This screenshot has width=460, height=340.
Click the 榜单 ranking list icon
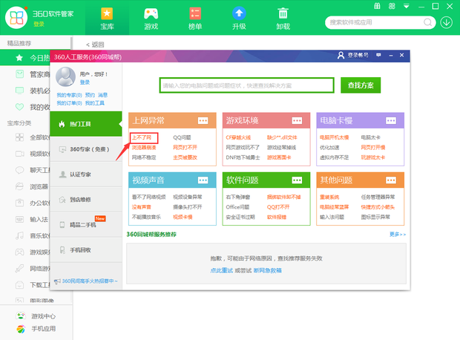(195, 13)
